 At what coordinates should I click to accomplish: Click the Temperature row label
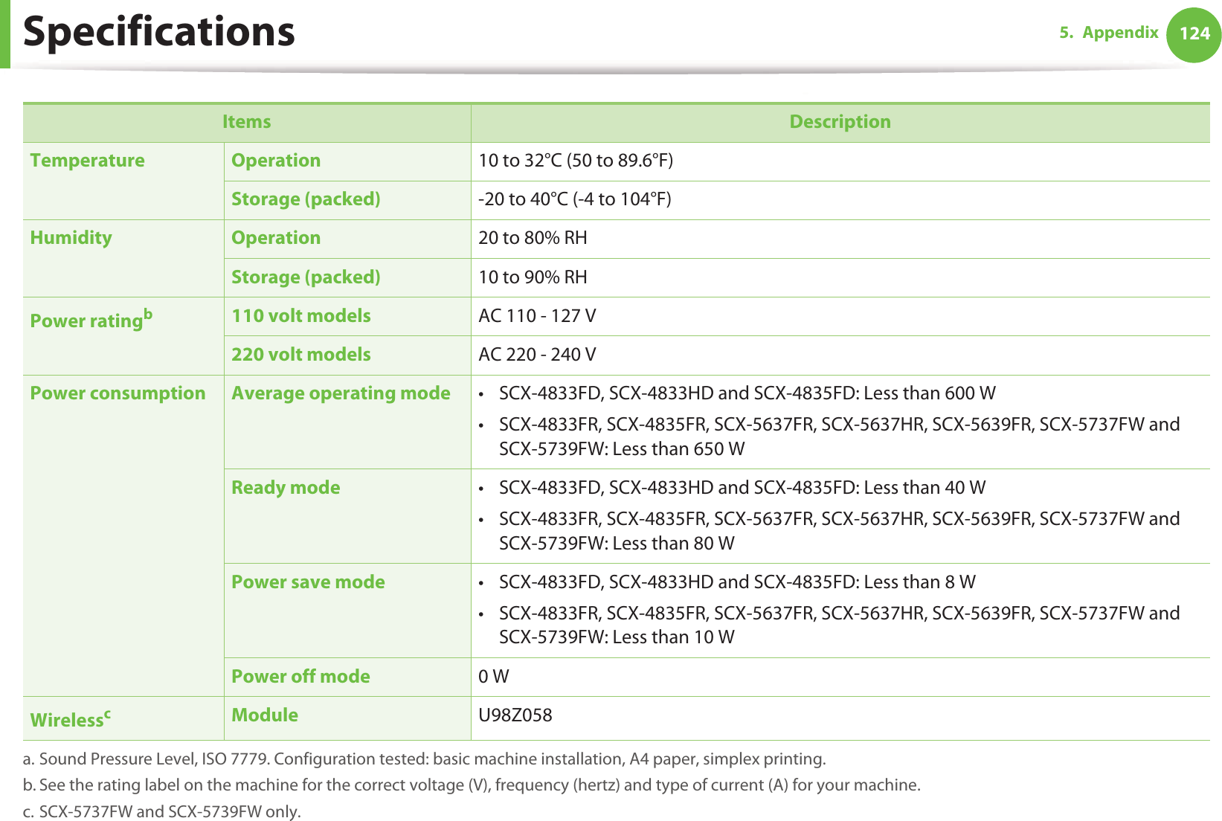[88, 161]
